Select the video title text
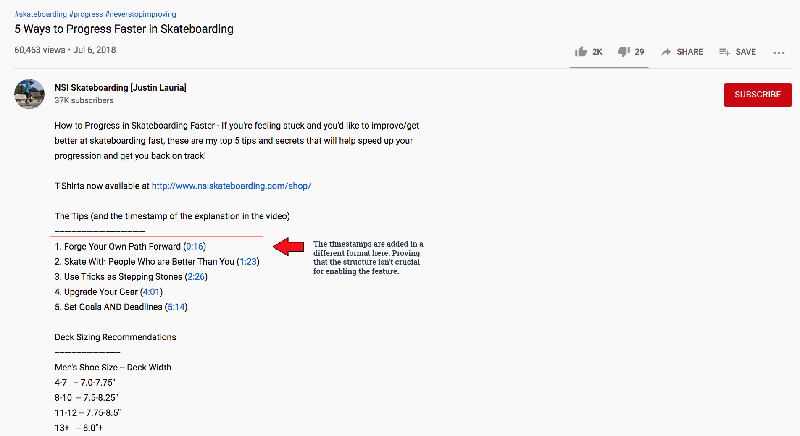 pos(124,29)
